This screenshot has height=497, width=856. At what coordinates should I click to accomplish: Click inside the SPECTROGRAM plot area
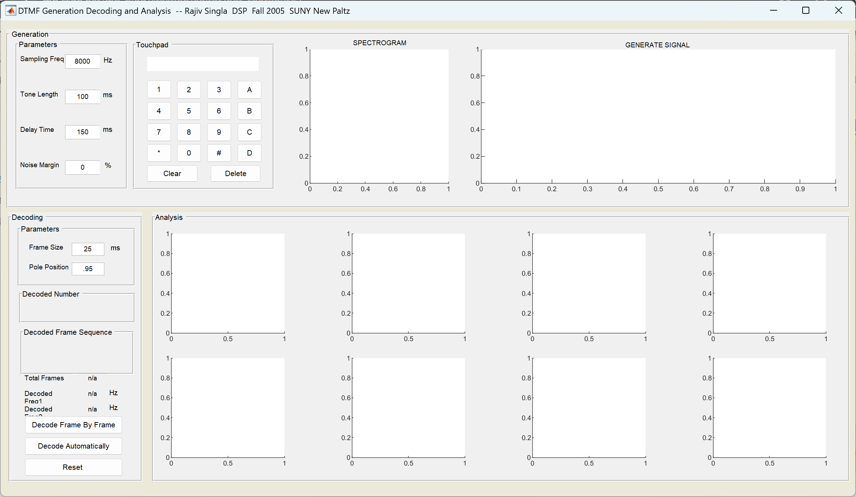click(x=379, y=116)
